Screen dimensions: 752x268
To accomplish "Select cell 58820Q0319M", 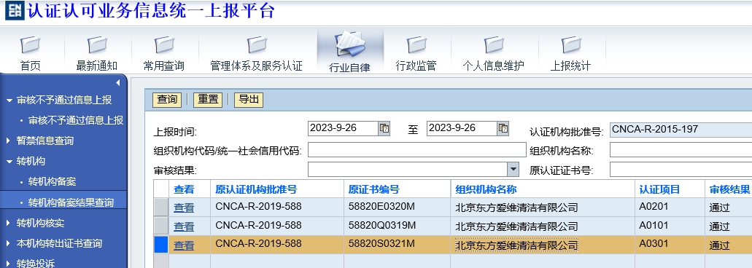I will pos(397,226).
